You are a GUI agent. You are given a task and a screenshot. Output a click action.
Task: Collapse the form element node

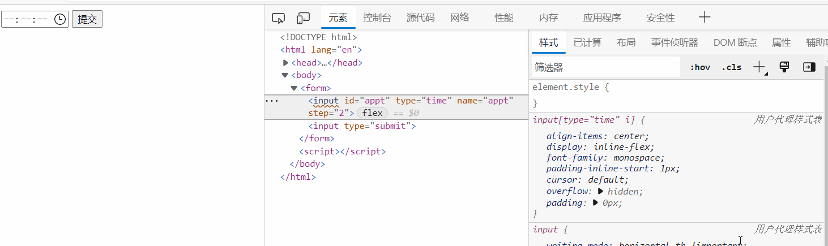[294, 88]
